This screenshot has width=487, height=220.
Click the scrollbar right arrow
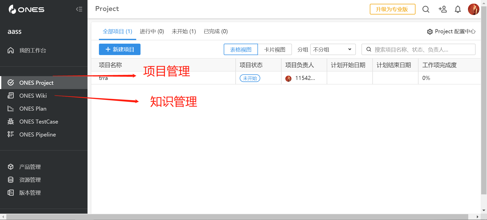click(x=477, y=217)
